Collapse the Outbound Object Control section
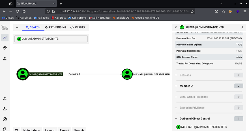Viewport: 249px width, 131px height. pos(176,119)
